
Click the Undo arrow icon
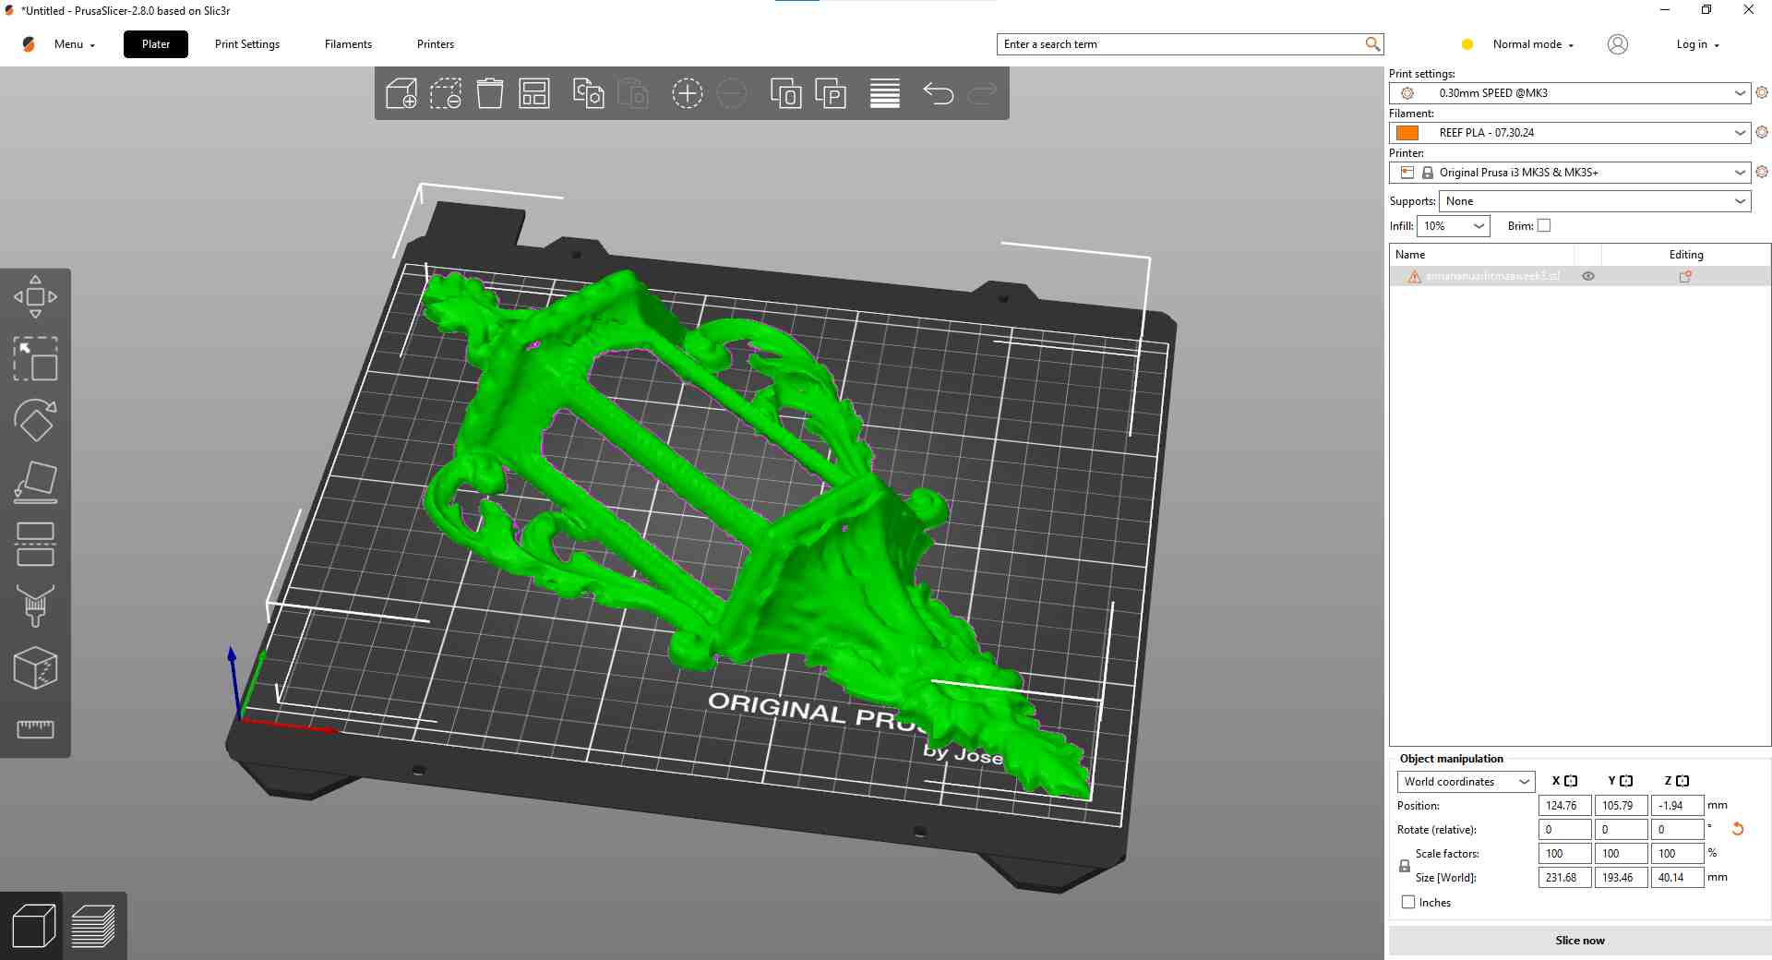point(939,93)
